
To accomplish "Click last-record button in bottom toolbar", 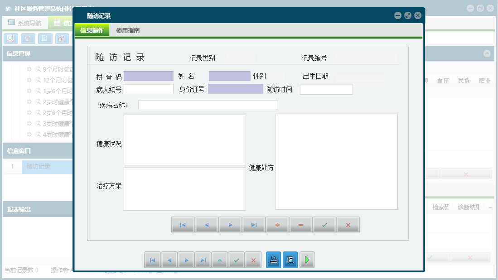I will pos(203,260).
